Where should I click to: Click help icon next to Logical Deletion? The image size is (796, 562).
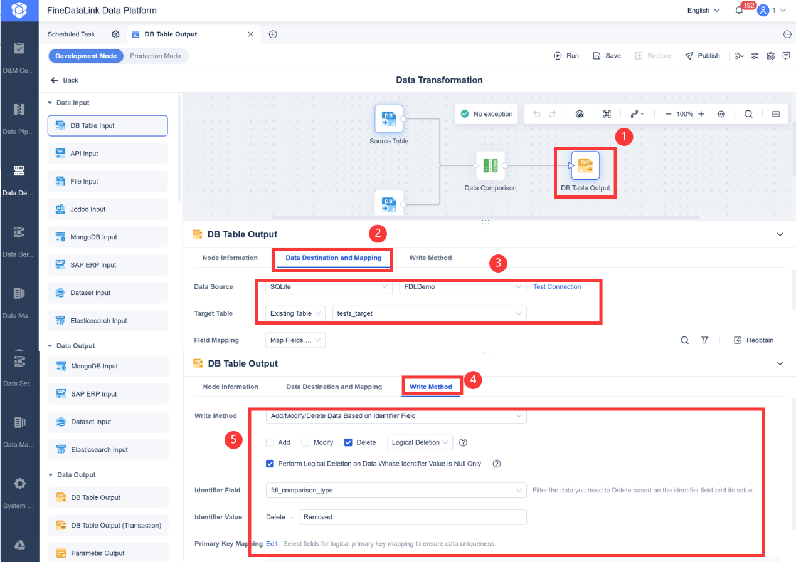tap(464, 442)
